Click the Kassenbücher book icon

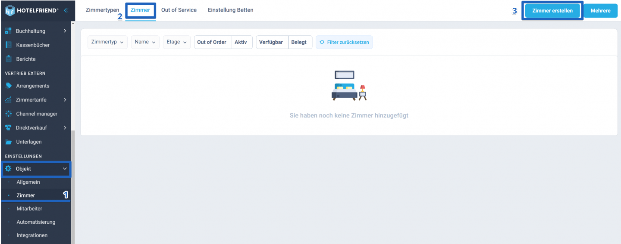click(8, 45)
